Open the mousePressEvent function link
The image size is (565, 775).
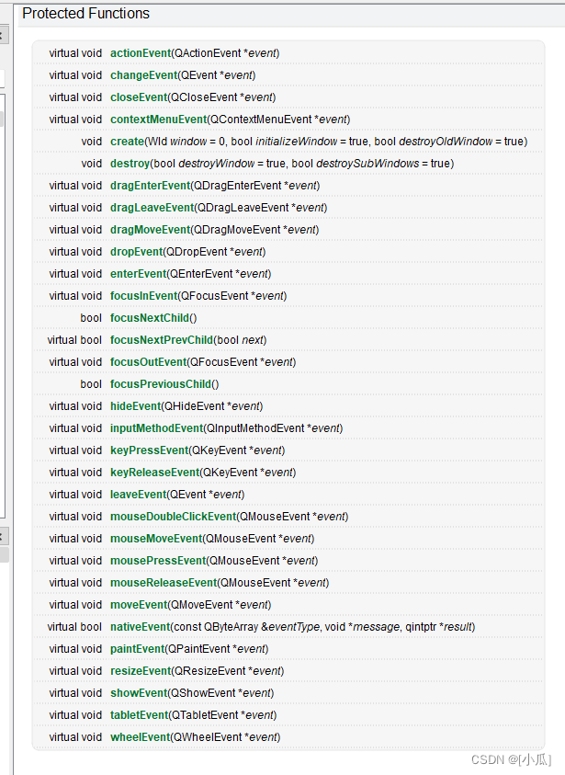158,561
